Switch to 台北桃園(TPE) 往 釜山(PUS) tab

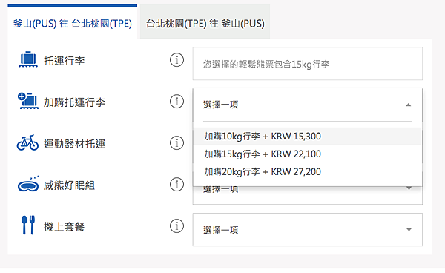point(205,22)
